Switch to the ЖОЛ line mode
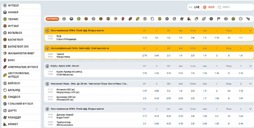254x128 pixels. 209,7
